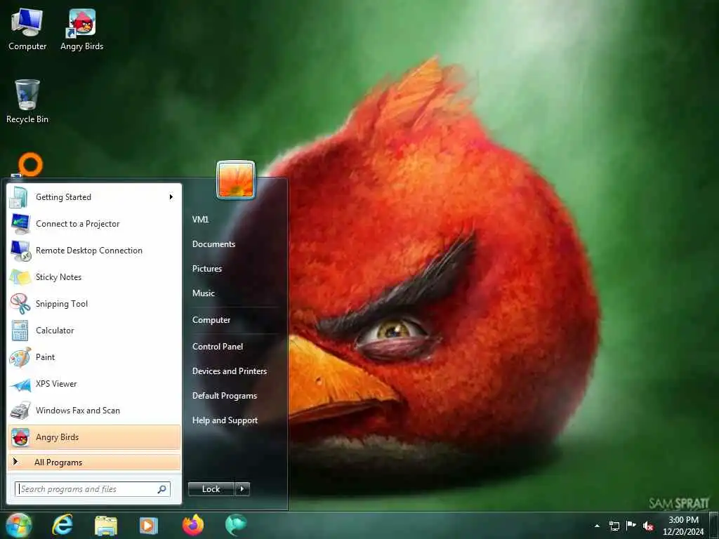The image size is (719, 539).
Task: Select the orange ring desktop icon
Action: (30, 164)
